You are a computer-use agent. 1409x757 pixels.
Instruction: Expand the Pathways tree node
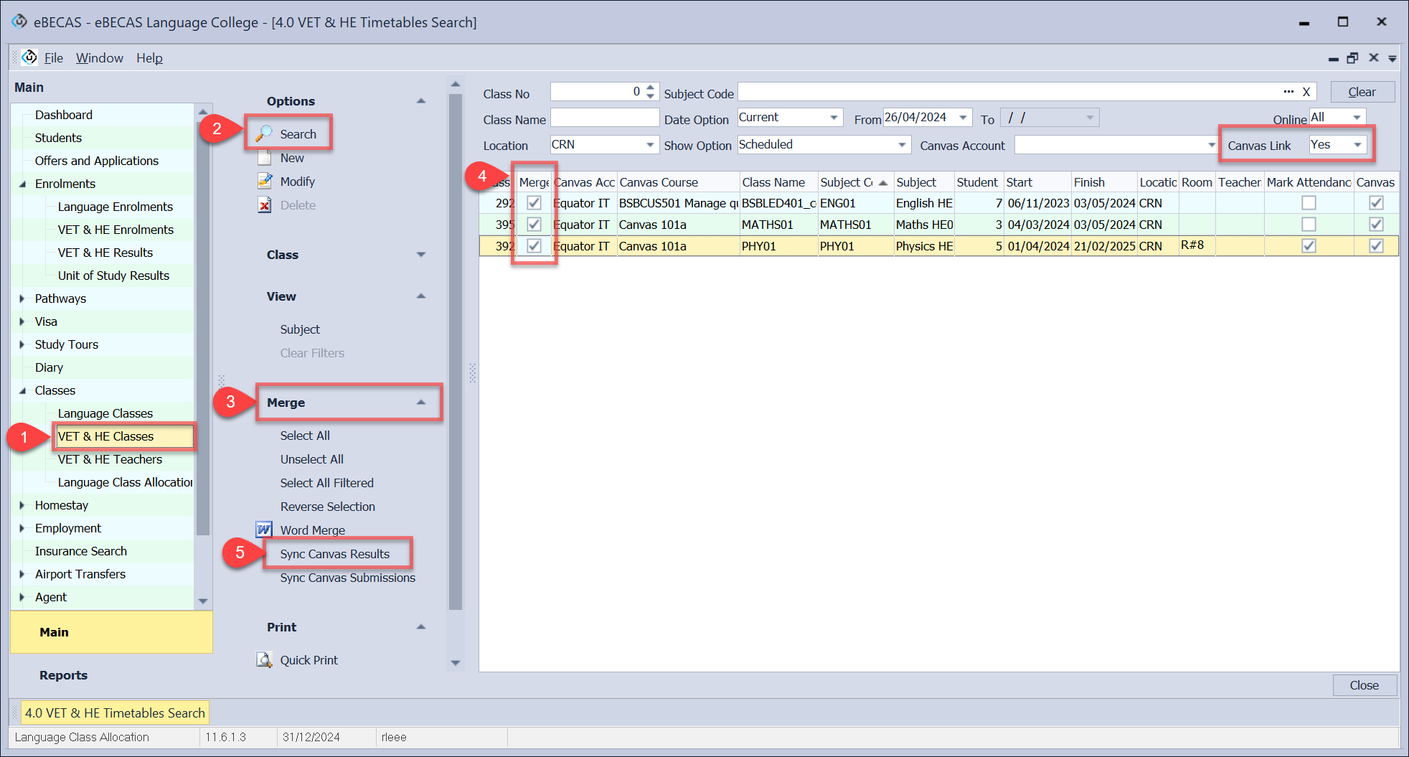(x=22, y=298)
